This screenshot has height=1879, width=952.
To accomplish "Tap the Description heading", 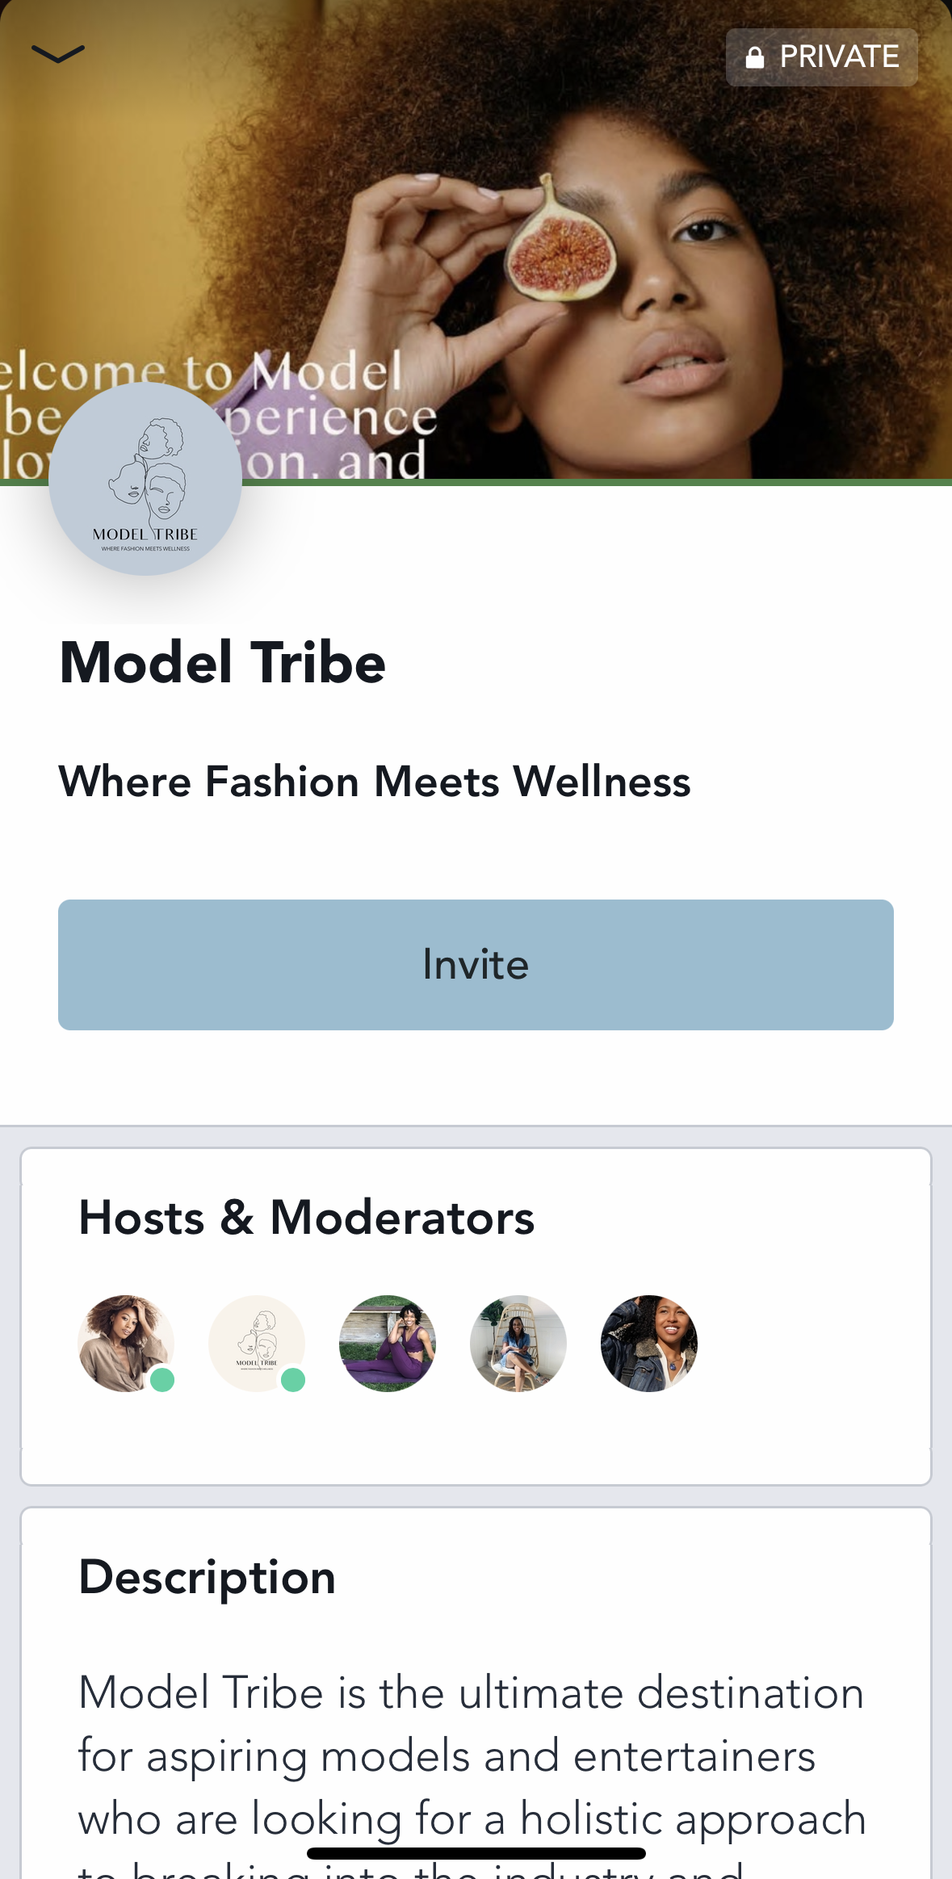I will click(207, 1578).
